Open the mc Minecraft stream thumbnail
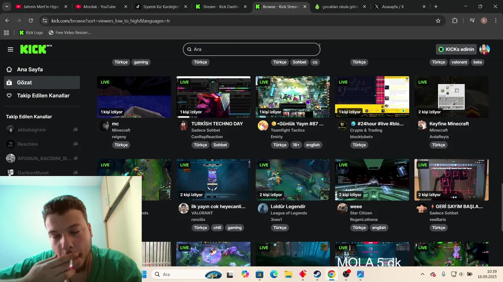503x282 pixels. coord(134,97)
